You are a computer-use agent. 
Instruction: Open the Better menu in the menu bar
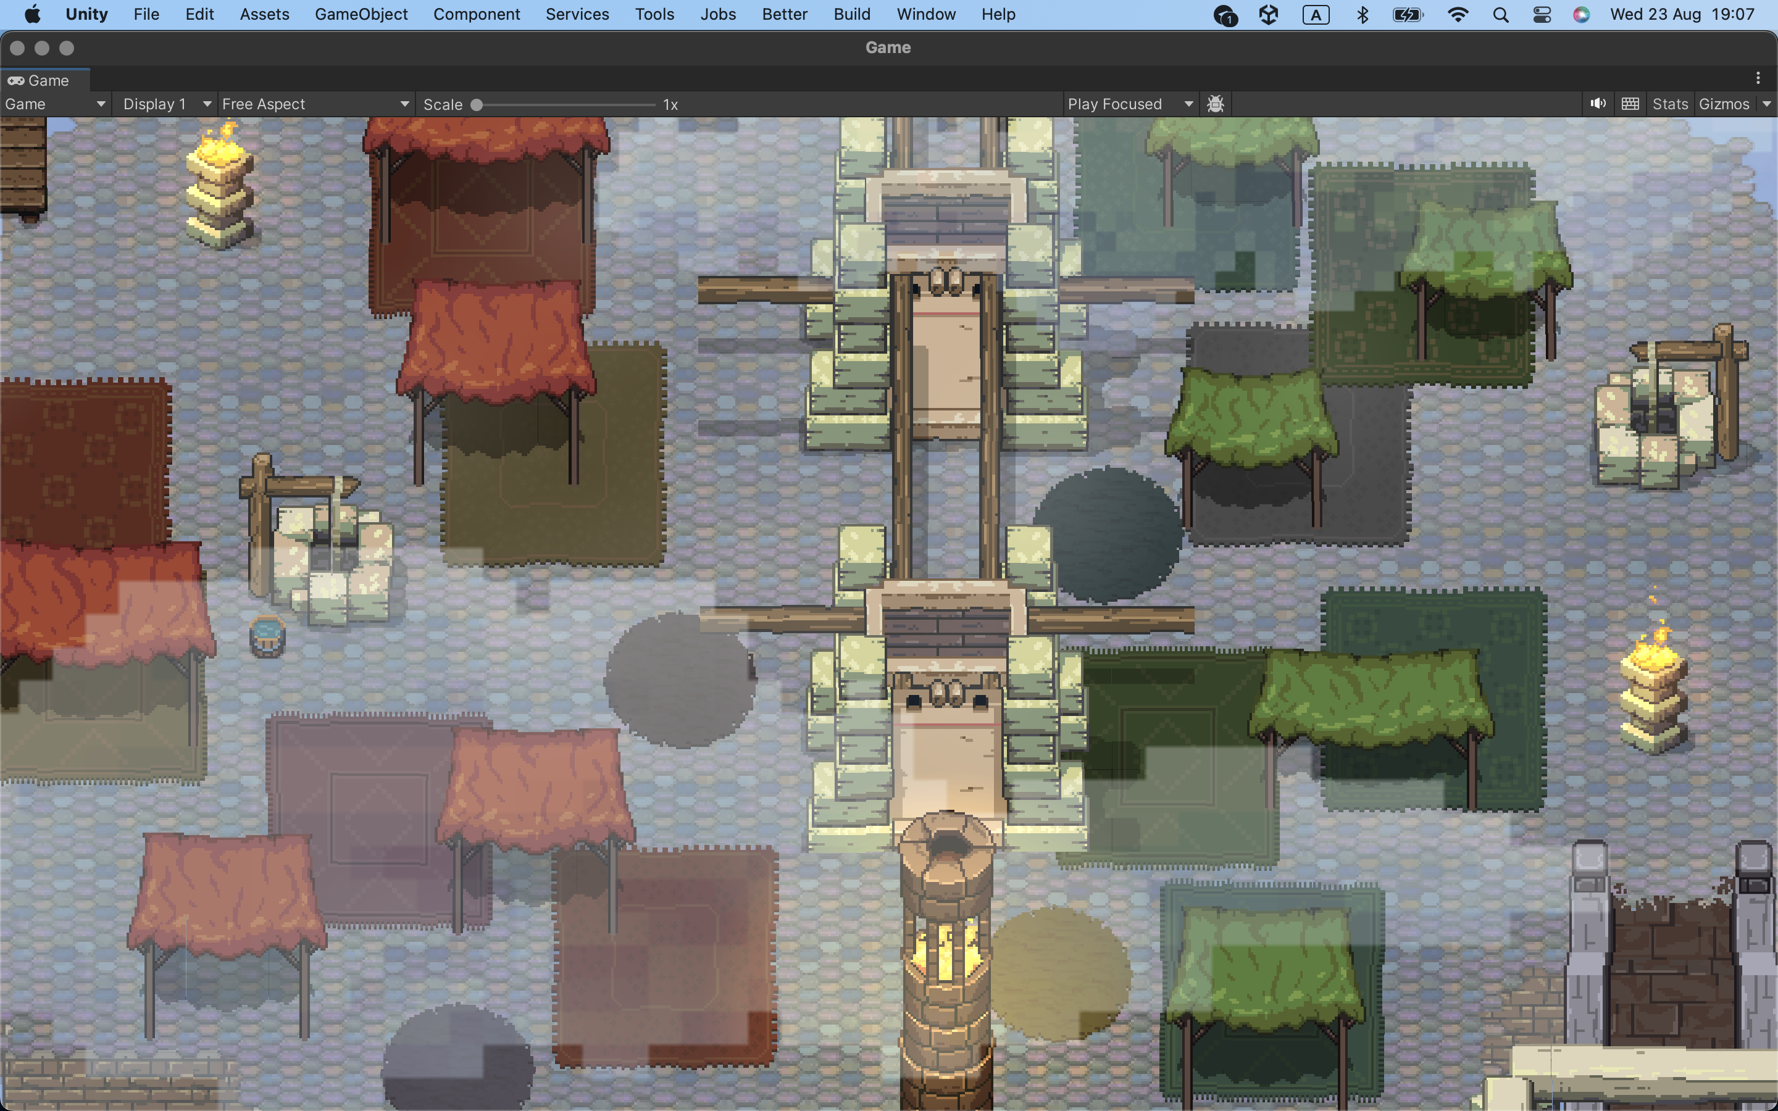click(x=784, y=14)
